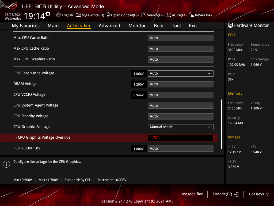
Task: Click the 16384 MB capacity value
Action: coord(235,123)
